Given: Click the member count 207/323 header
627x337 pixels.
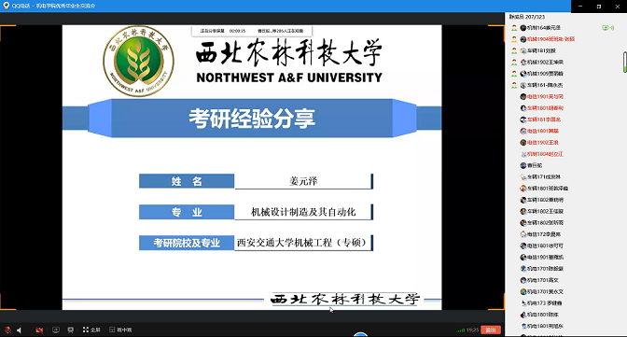Looking at the screenshot, I should click(x=526, y=17).
